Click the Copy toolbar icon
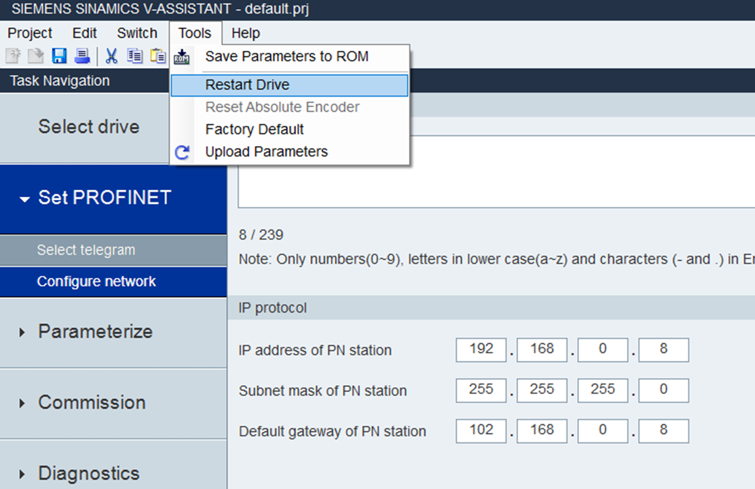 tap(135, 57)
